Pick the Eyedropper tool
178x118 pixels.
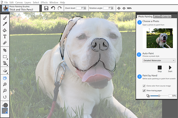[5, 24]
